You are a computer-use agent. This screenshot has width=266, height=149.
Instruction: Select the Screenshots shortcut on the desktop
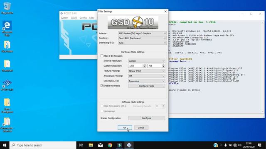point(7,125)
